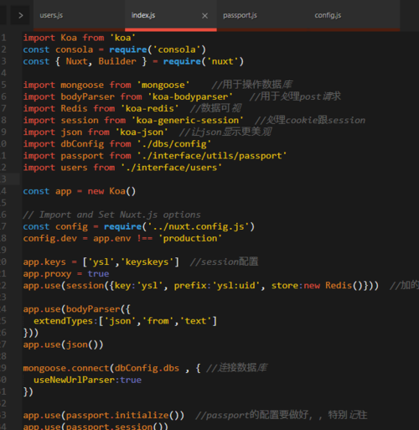This screenshot has height=430, width=419.
Task: Close the index.js tab
Action: [204, 16]
